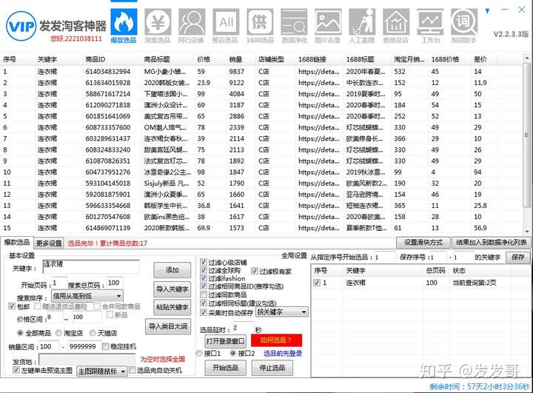Toggle 过滤ifashion checkbox

204,278
